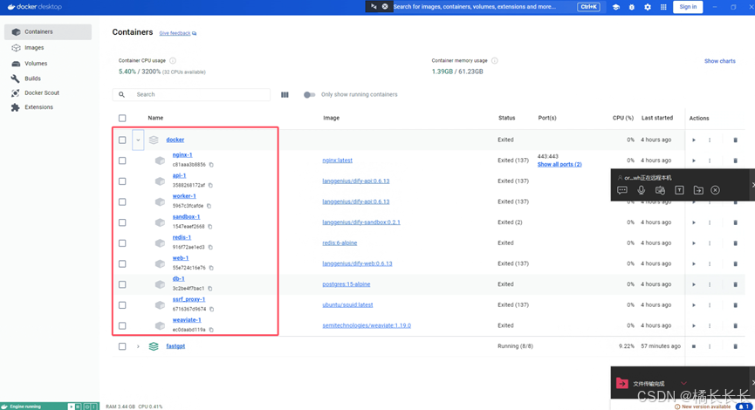Open the Learning center graduation cap icon
755x410 pixels.
click(616, 7)
